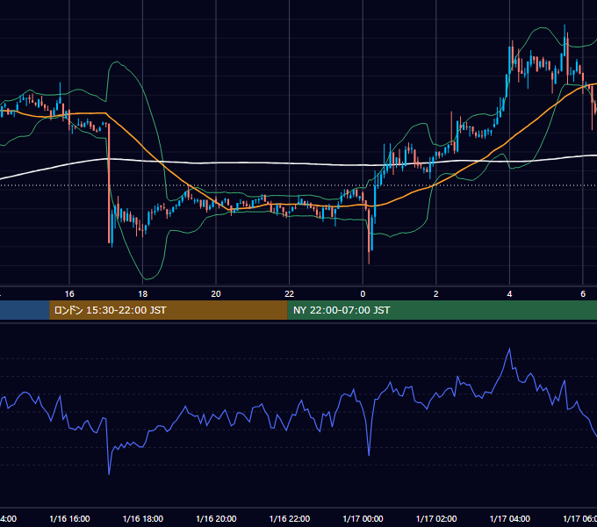
Task: Click the 16 hour label on price chart axis
Action: (69, 293)
